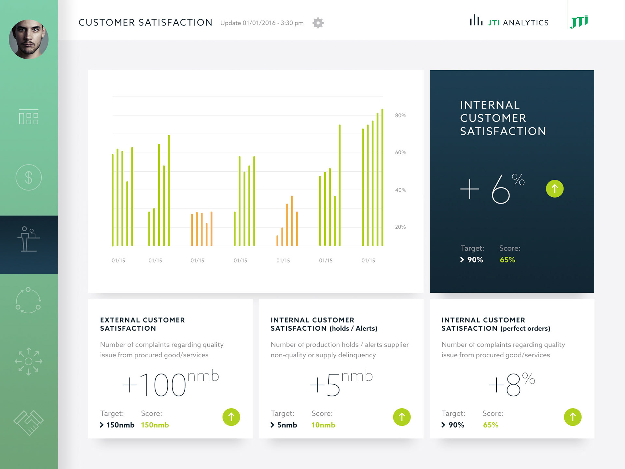The image size is (625, 469).
Task: Expand the 90% target in dark card
Action: (462, 260)
